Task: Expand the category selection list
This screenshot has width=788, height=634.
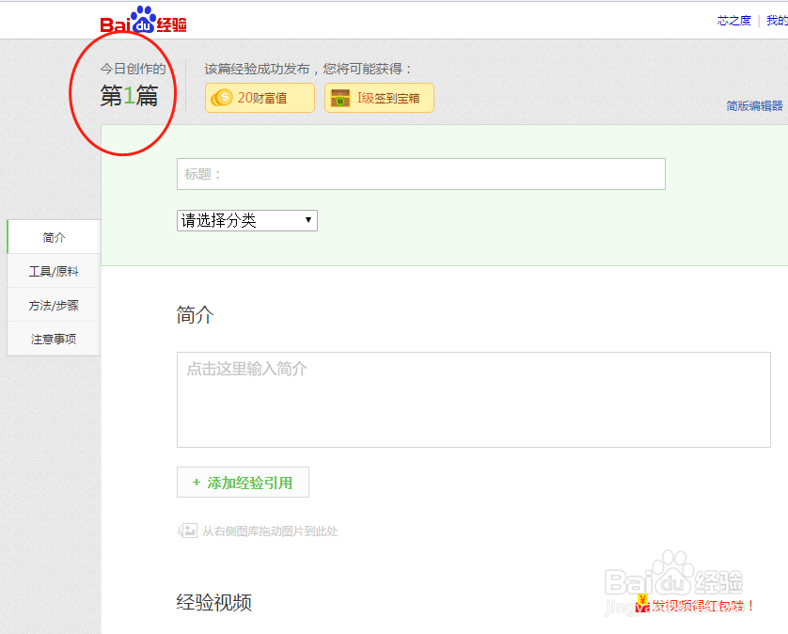Action: (x=246, y=220)
